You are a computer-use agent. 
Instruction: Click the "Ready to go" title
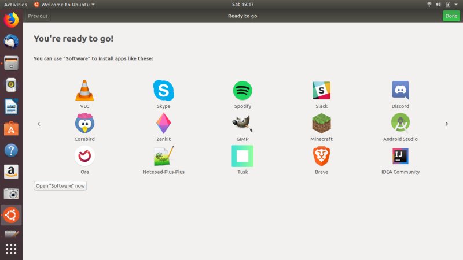(242, 16)
